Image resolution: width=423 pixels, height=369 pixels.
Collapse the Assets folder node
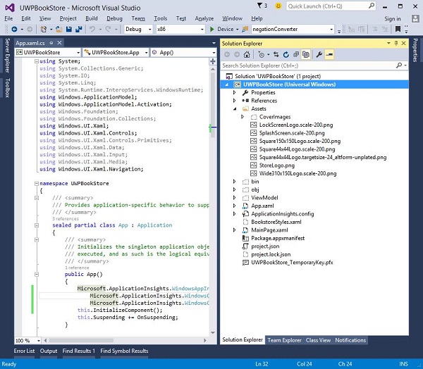click(x=235, y=109)
